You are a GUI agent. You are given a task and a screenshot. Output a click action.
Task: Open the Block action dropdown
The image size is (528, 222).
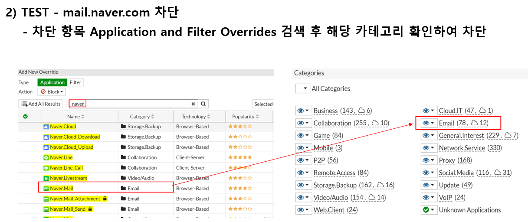(x=52, y=92)
